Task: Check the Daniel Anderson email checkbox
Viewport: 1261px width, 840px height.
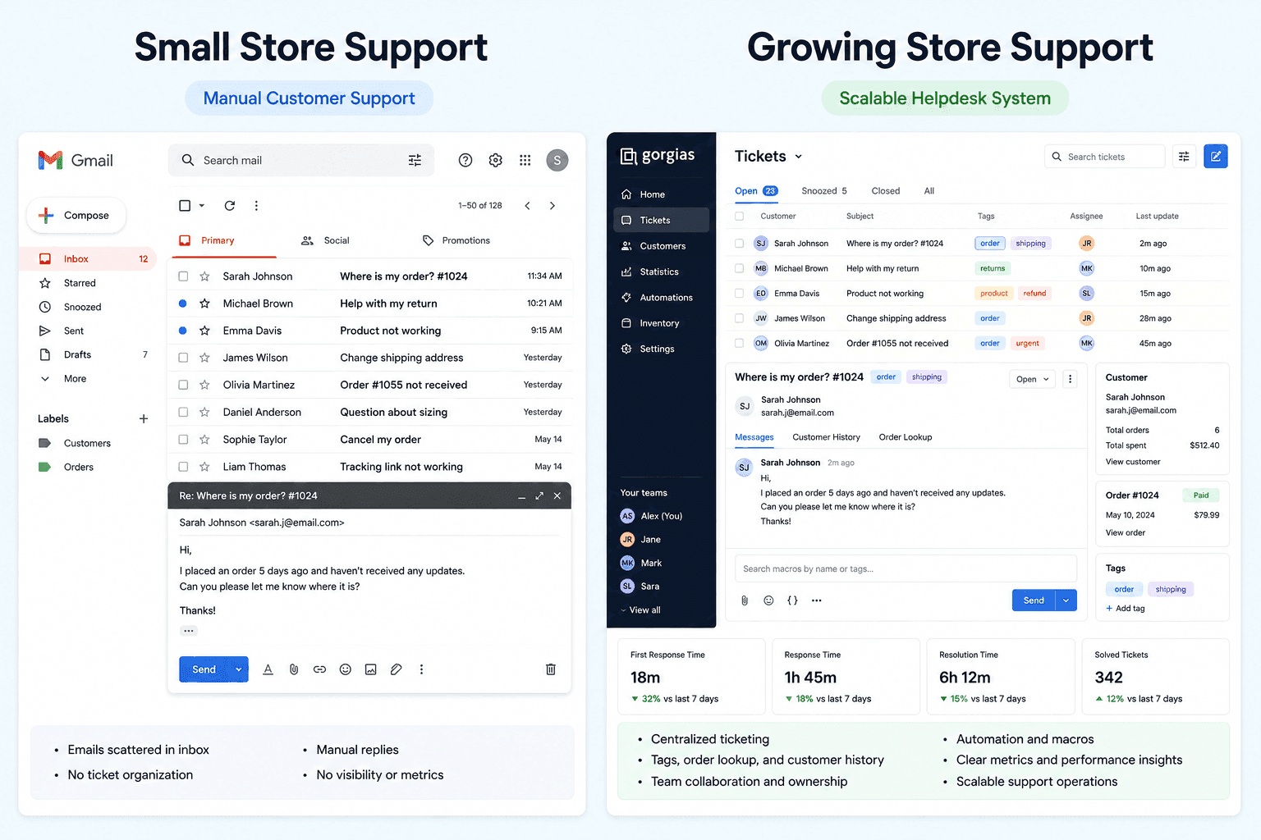Action: click(x=183, y=412)
